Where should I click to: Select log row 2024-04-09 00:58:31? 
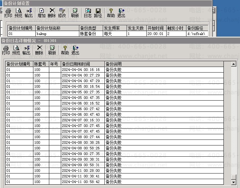(x=114, y=165)
